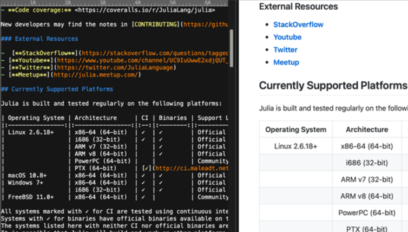Click 'PowerPC (64-bit)' cell in preview table
The image size is (408, 232).
367,213
